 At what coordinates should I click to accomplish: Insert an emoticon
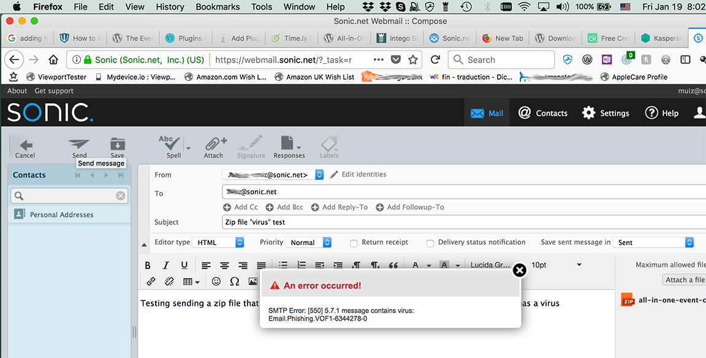tap(216, 281)
